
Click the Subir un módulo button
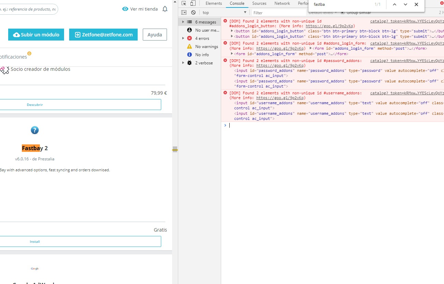point(36,35)
